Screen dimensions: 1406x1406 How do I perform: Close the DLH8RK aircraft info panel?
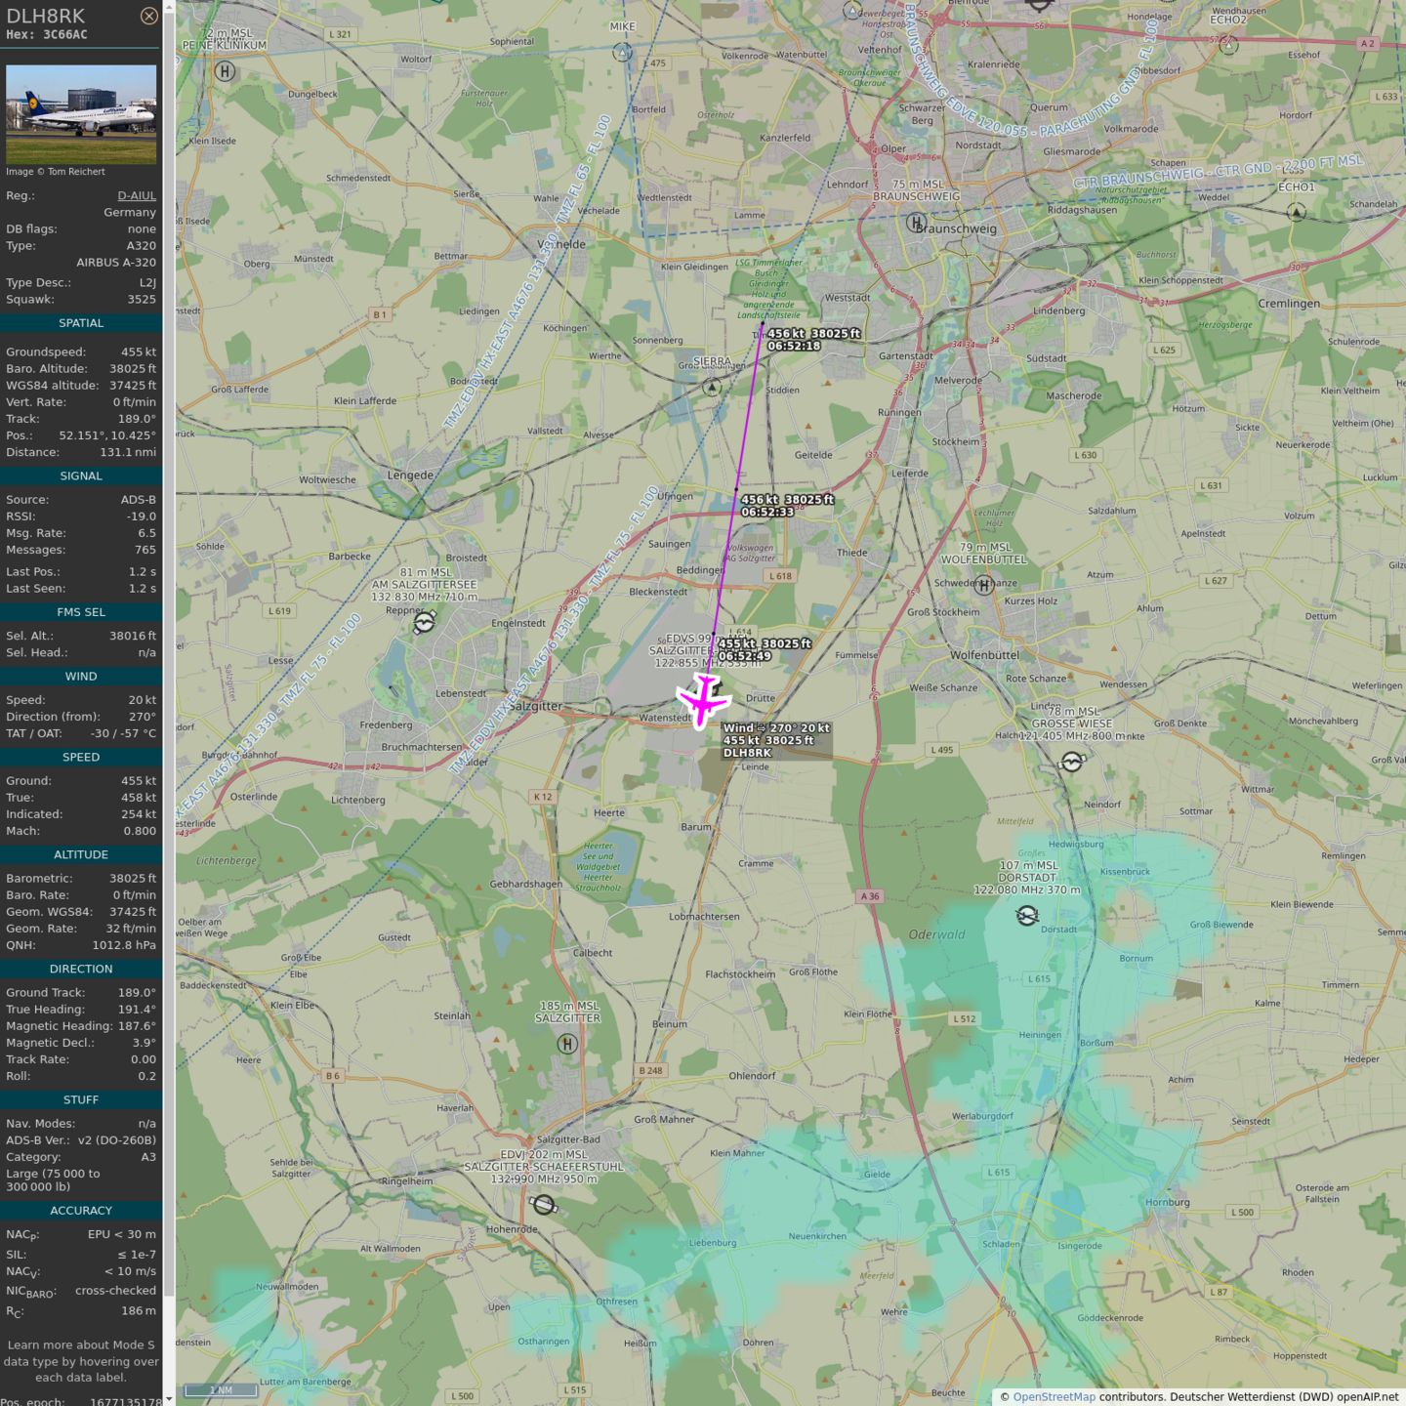[148, 16]
